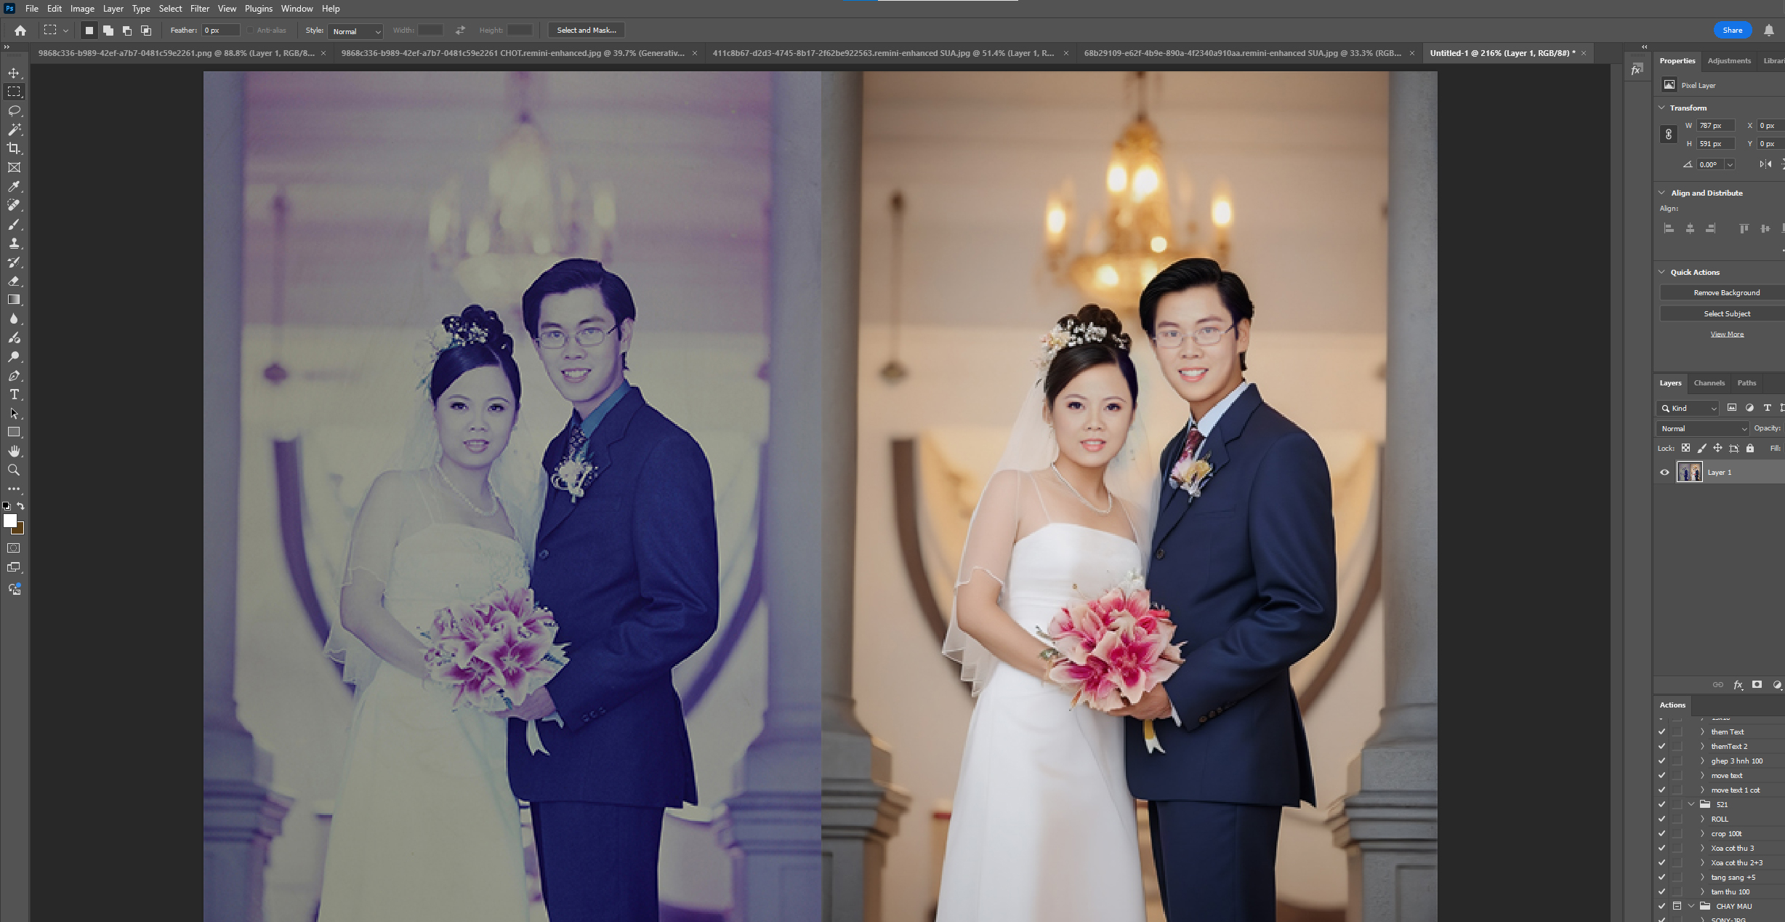Select the Zoom tool
This screenshot has height=922, width=1785.
click(14, 470)
